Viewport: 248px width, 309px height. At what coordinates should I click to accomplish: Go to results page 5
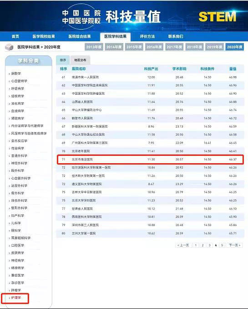222,245
